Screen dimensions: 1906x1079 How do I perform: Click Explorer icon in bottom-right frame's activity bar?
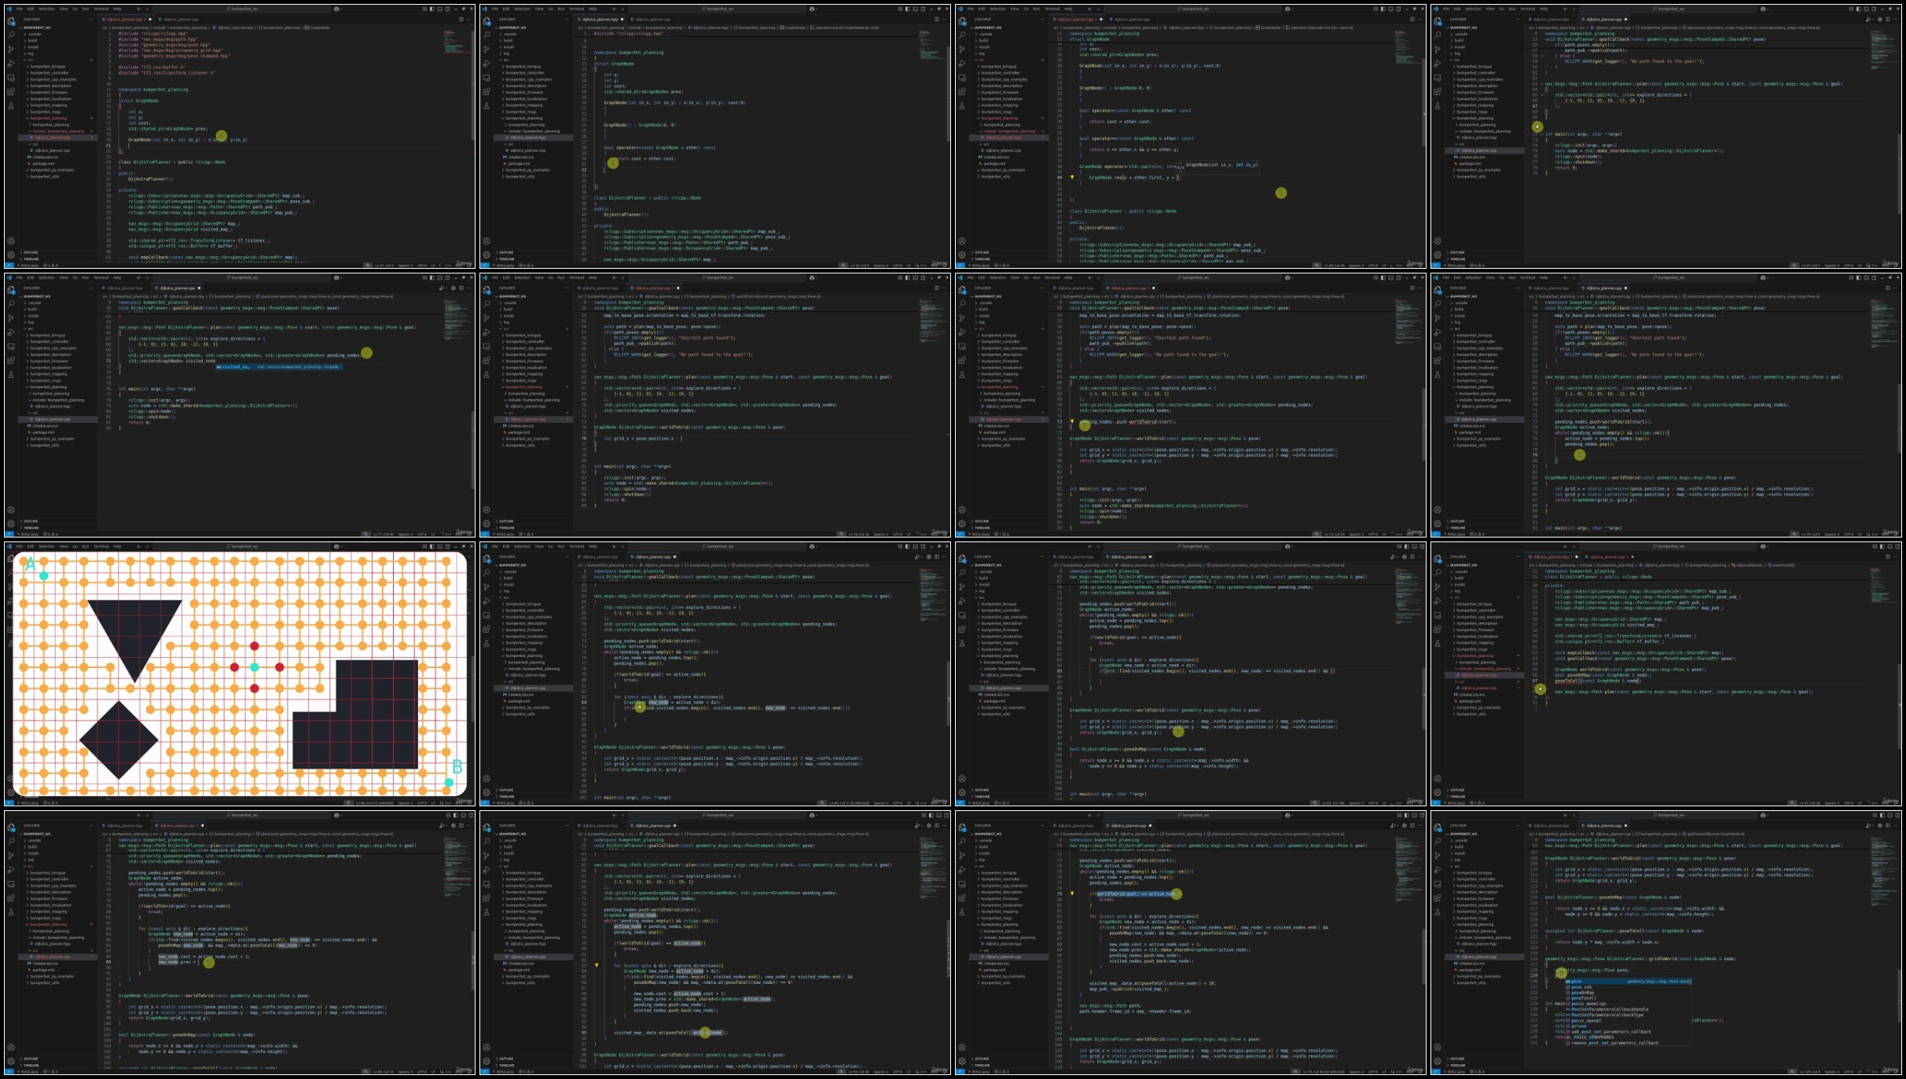coord(1438,828)
